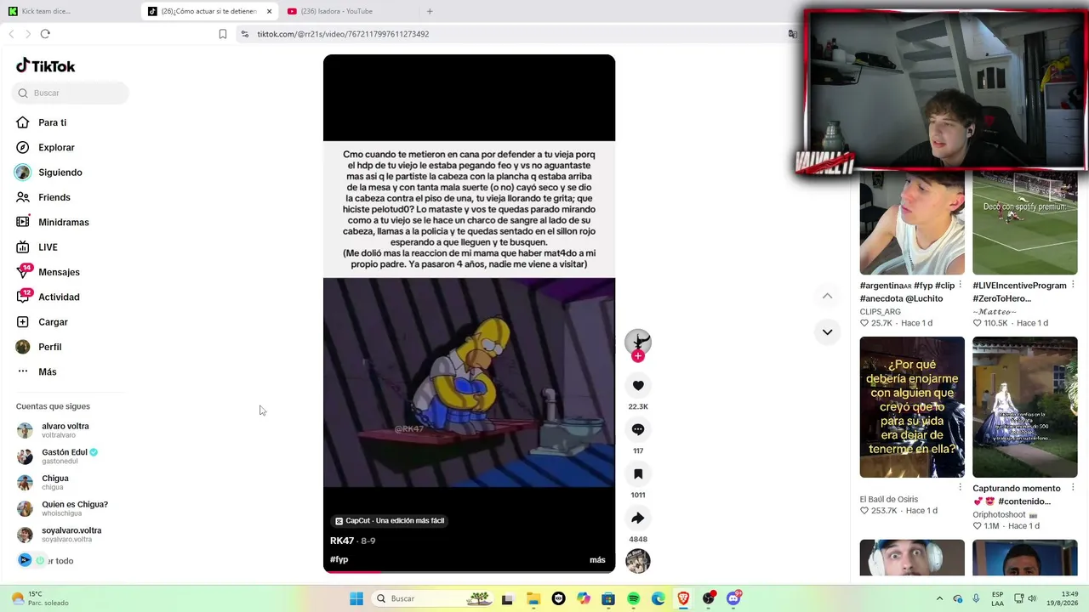Open the spinning sound disc of the video
The width and height of the screenshot is (1089, 612).
[638, 561]
